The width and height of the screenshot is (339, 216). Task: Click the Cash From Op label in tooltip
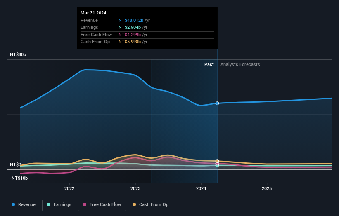coord(95,42)
